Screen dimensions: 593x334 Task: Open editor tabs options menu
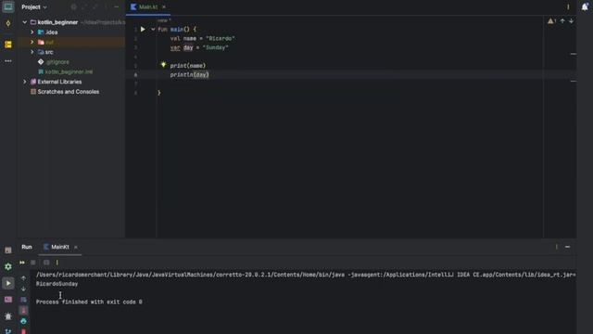pos(568,6)
